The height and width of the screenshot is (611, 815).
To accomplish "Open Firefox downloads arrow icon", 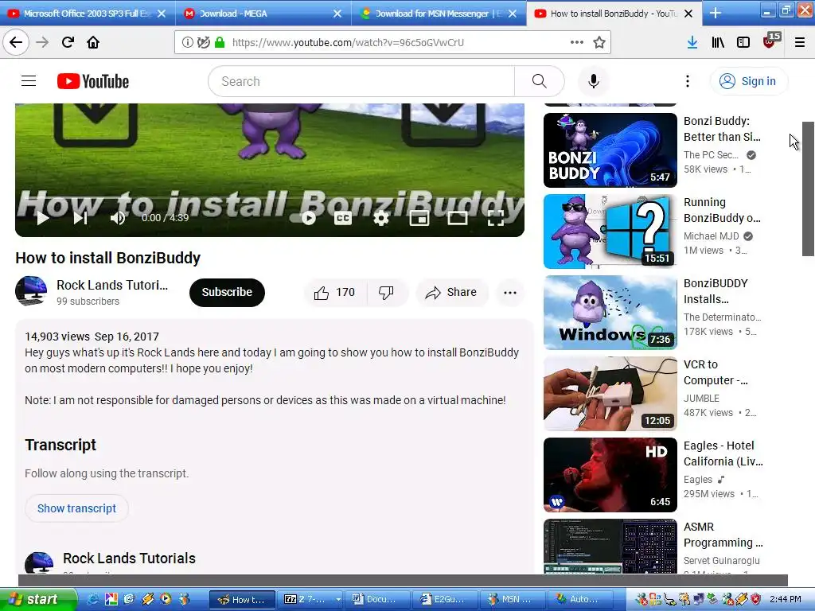I will tap(692, 42).
